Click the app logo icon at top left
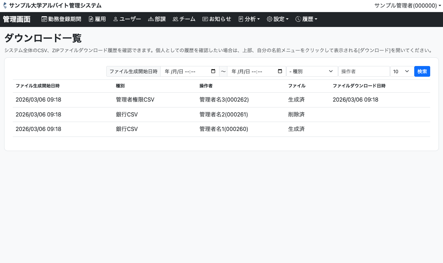 pyautogui.click(x=5, y=6)
